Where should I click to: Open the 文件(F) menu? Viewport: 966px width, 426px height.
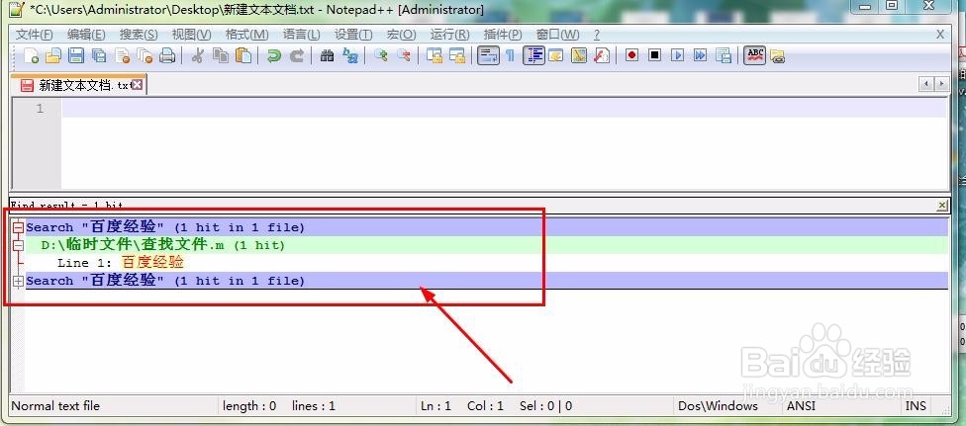pyautogui.click(x=35, y=35)
